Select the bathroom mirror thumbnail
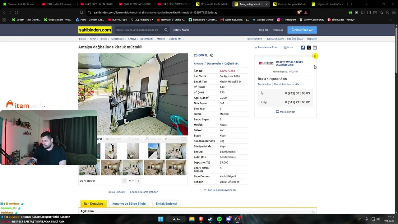 click(111, 151)
